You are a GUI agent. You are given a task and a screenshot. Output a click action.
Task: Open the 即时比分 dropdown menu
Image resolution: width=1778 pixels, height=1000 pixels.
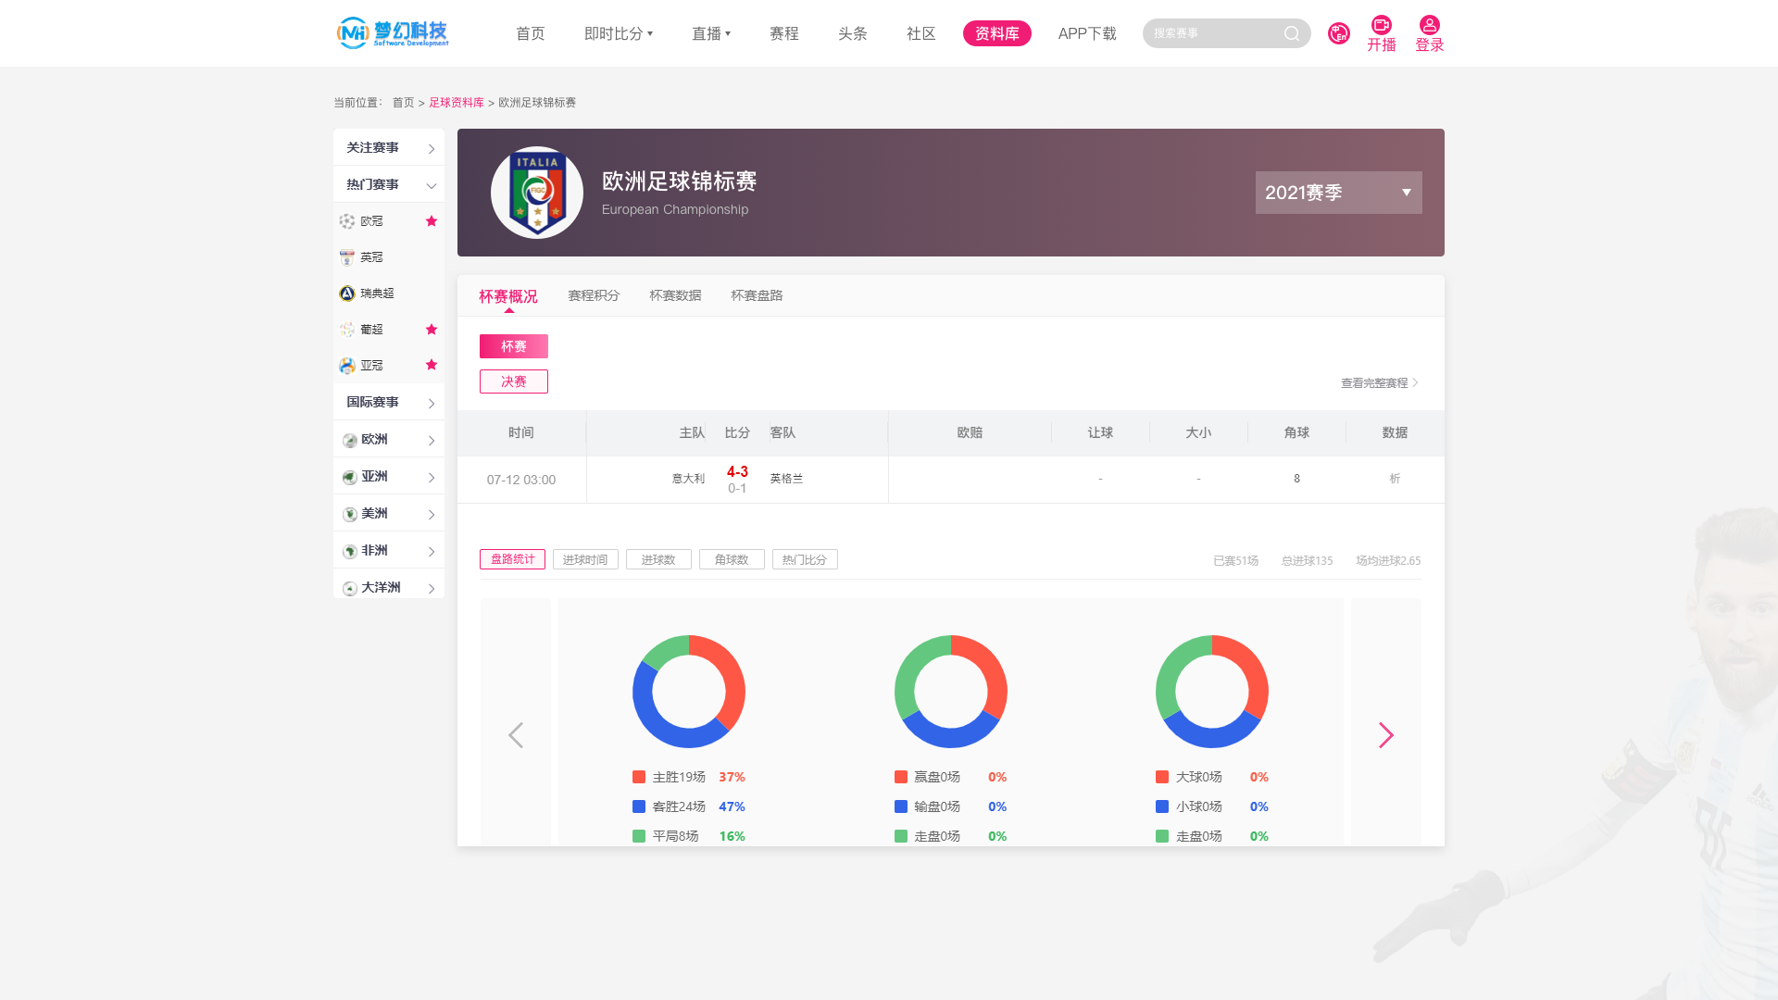click(x=618, y=33)
